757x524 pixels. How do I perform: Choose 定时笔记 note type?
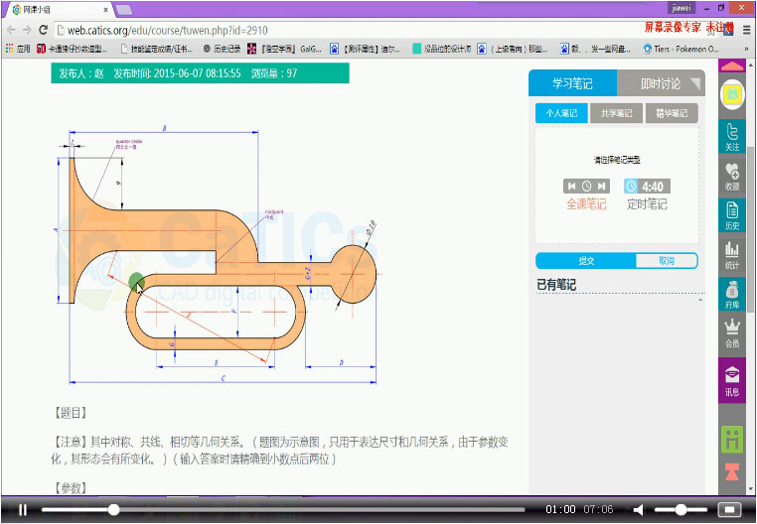coord(647,204)
